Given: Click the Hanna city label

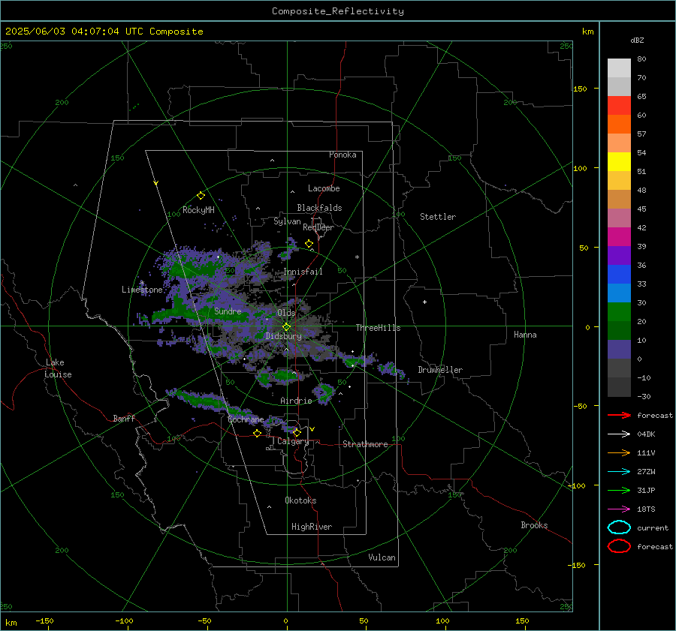Looking at the screenshot, I should pyautogui.click(x=525, y=335).
